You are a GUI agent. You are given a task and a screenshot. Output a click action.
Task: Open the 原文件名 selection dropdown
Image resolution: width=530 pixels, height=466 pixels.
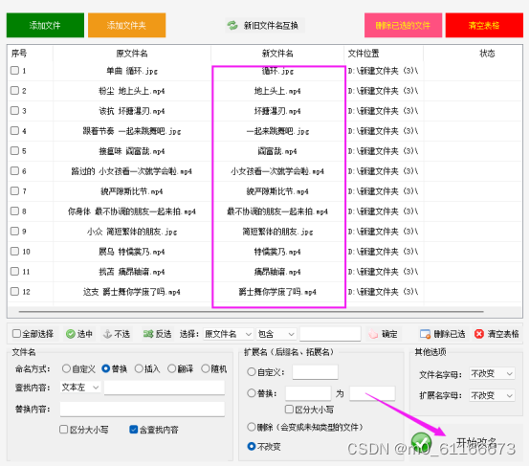pos(228,334)
